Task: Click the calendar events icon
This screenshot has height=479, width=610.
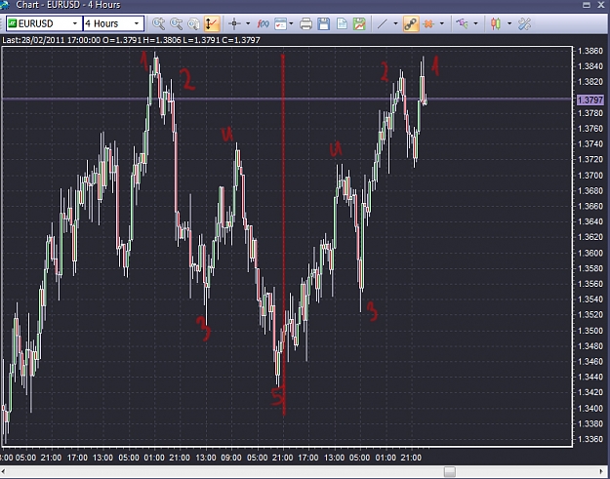Action: 280,23
